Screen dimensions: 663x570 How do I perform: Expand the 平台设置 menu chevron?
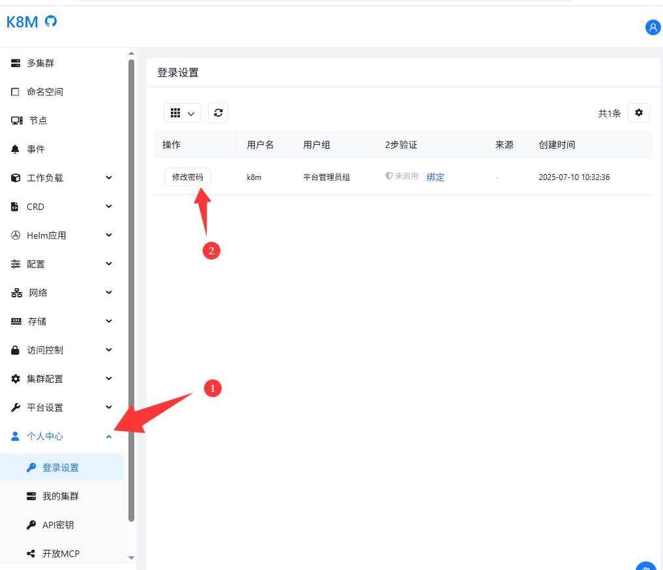coord(109,407)
